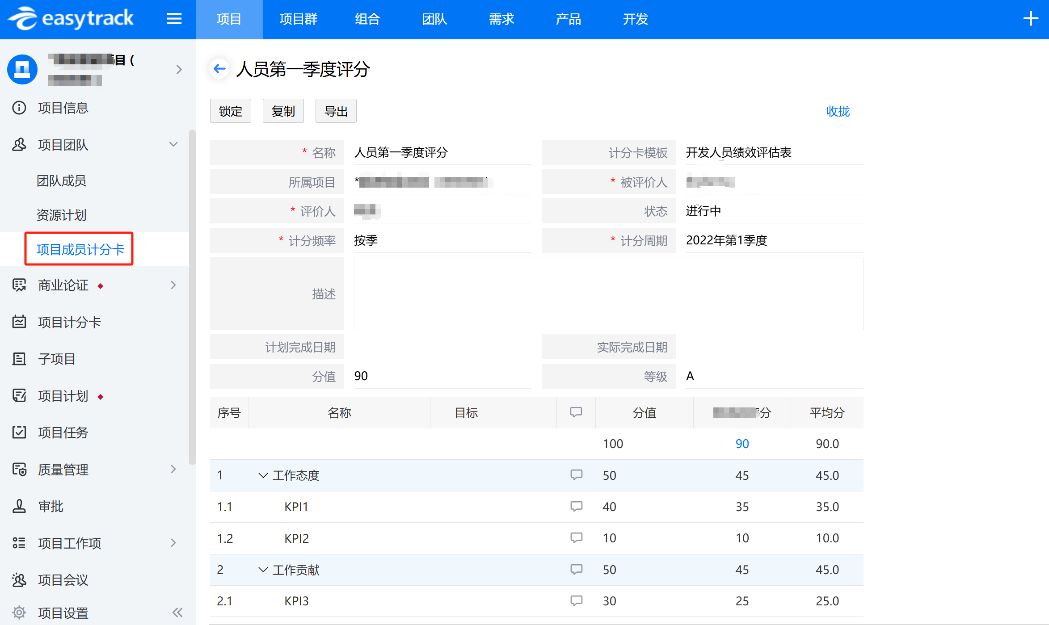Expand the 质量管理 sidebar section
Image resolution: width=1049 pixels, height=625 pixels.
click(x=173, y=469)
